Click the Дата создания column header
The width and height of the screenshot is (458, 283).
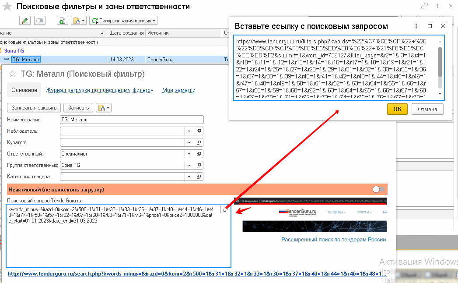(127, 33)
